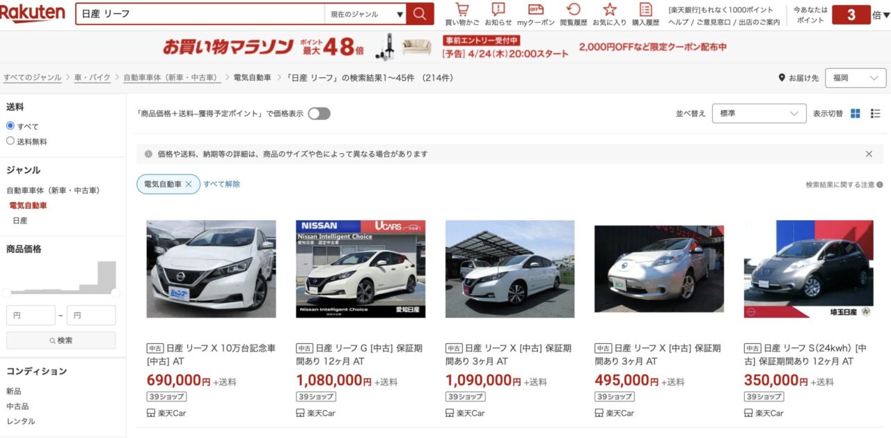This screenshot has width=891, height=438.
Task: Toggle the price-with-shipping display switch
Action: pos(319,114)
